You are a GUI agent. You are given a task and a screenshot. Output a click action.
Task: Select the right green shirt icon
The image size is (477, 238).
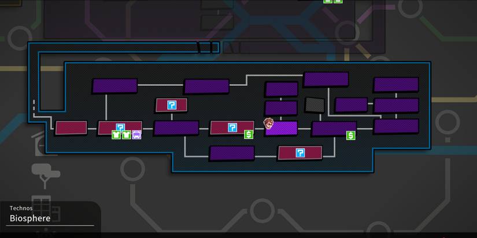pyautogui.click(x=126, y=135)
